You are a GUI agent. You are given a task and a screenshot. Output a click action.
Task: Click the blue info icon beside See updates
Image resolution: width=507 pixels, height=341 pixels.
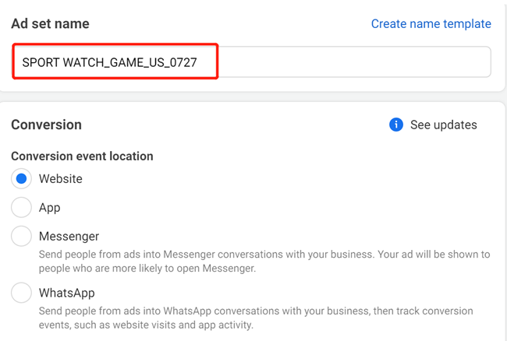click(396, 125)
